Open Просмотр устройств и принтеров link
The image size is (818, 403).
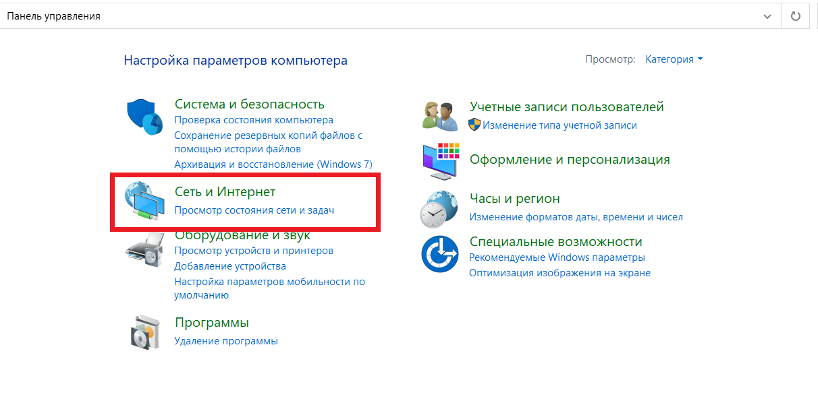253,251
